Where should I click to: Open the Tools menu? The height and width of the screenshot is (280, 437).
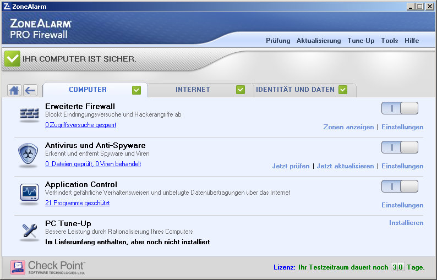389,41
